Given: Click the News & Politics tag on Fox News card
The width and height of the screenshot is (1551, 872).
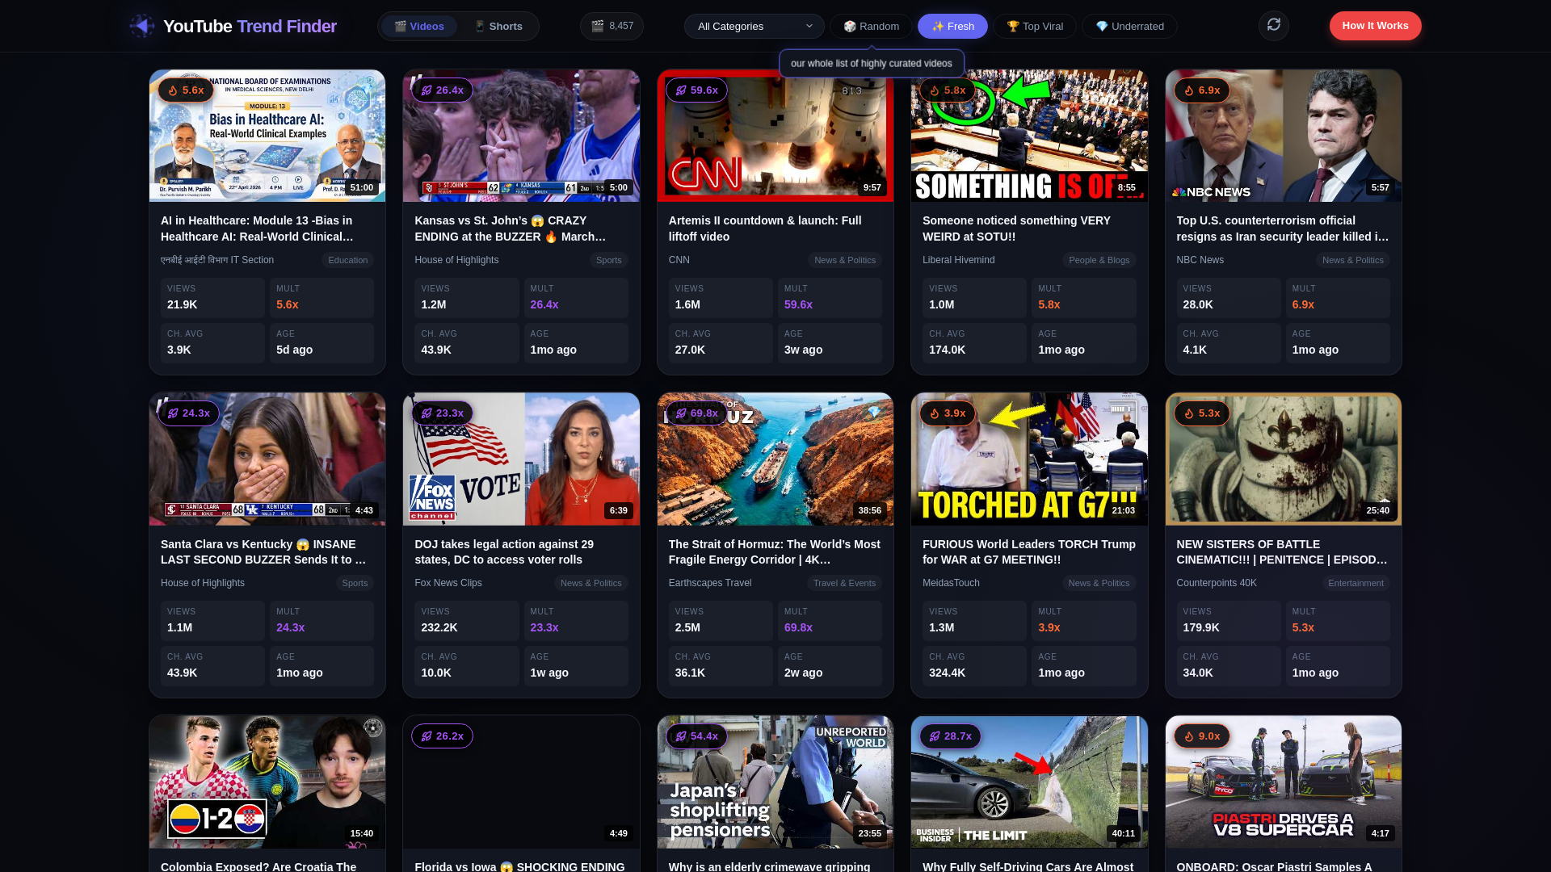Looking at the screenshot, I should pyautogui.click(x=591, y=583).
